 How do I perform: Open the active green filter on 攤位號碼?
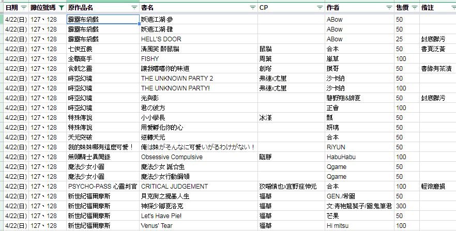click(x=62, y=8)
